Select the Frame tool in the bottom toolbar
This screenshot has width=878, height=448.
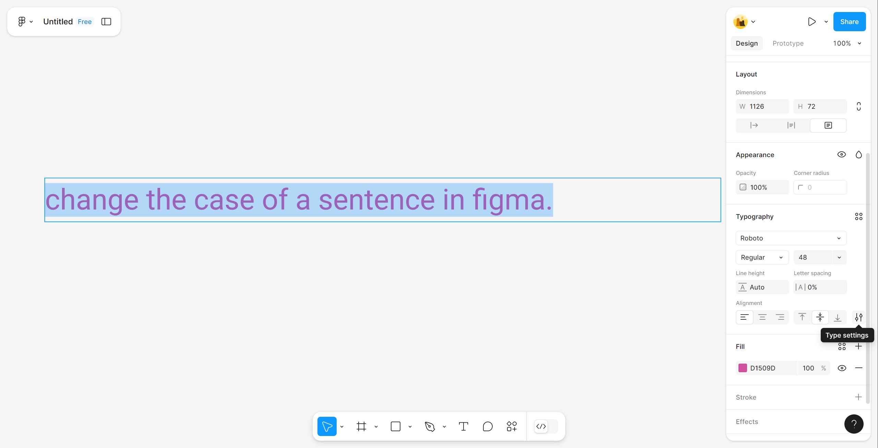click(x=361, y=426)
